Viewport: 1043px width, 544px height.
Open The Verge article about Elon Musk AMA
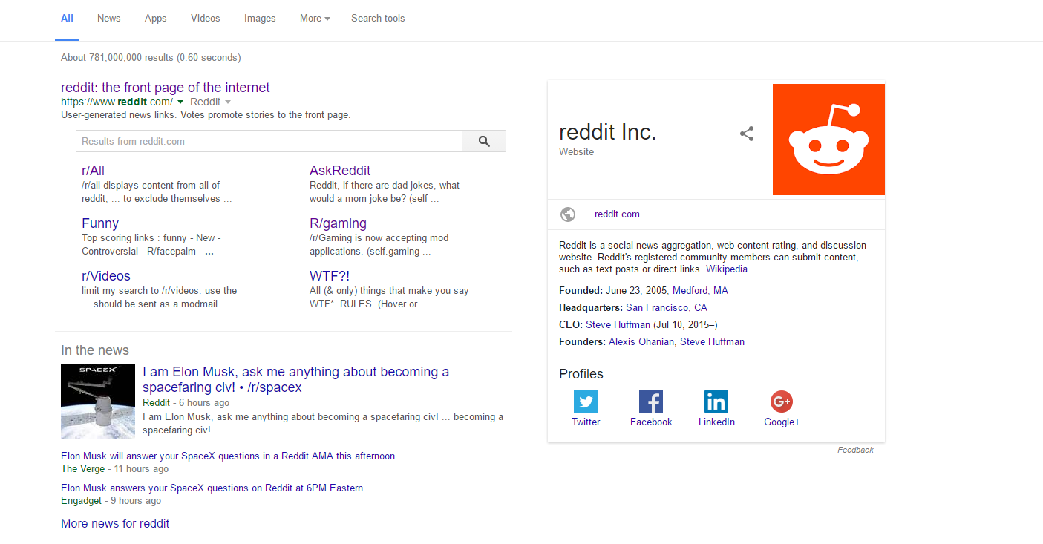click(x=228, y=456)
